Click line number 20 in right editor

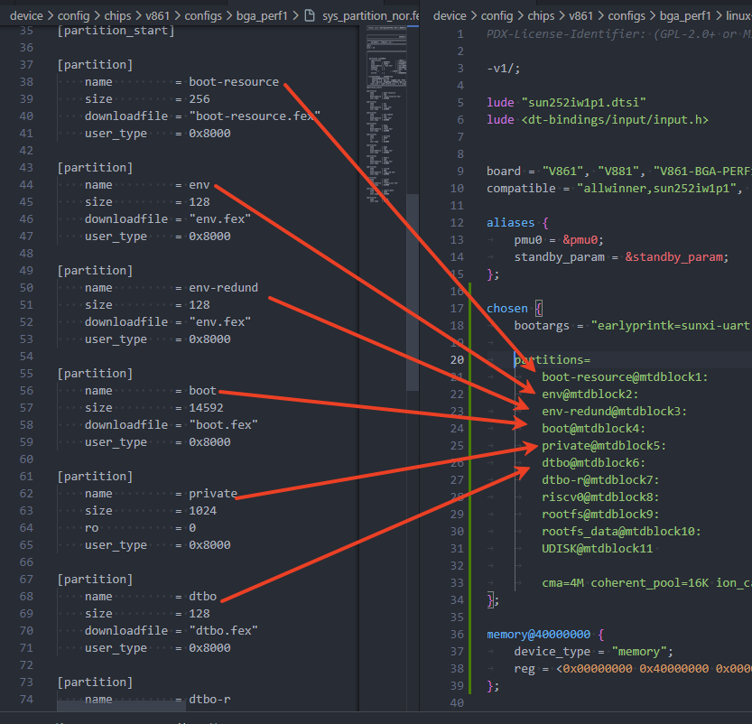click(x=455, y=360)
